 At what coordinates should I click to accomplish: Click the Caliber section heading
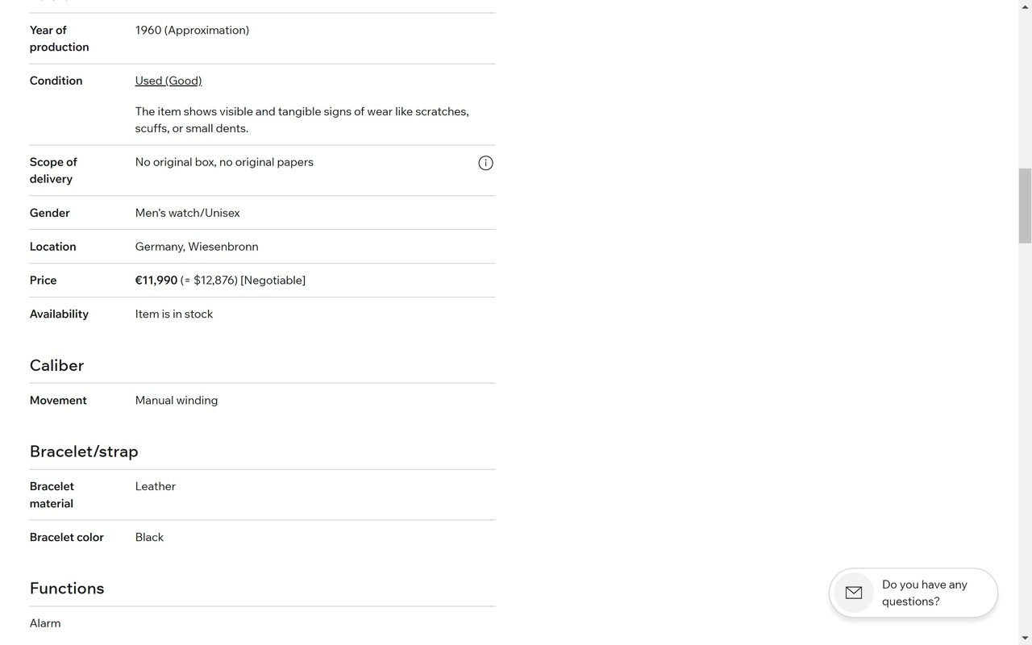pyautogui.click(x=56, y=365)
